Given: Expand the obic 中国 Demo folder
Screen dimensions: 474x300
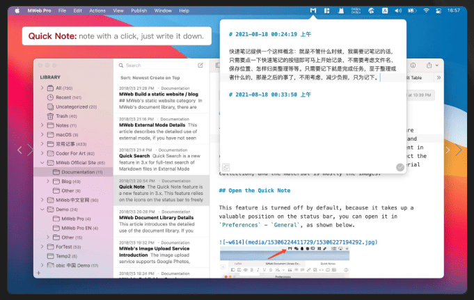Looking at the screenshot, I should tap(42, 265).
